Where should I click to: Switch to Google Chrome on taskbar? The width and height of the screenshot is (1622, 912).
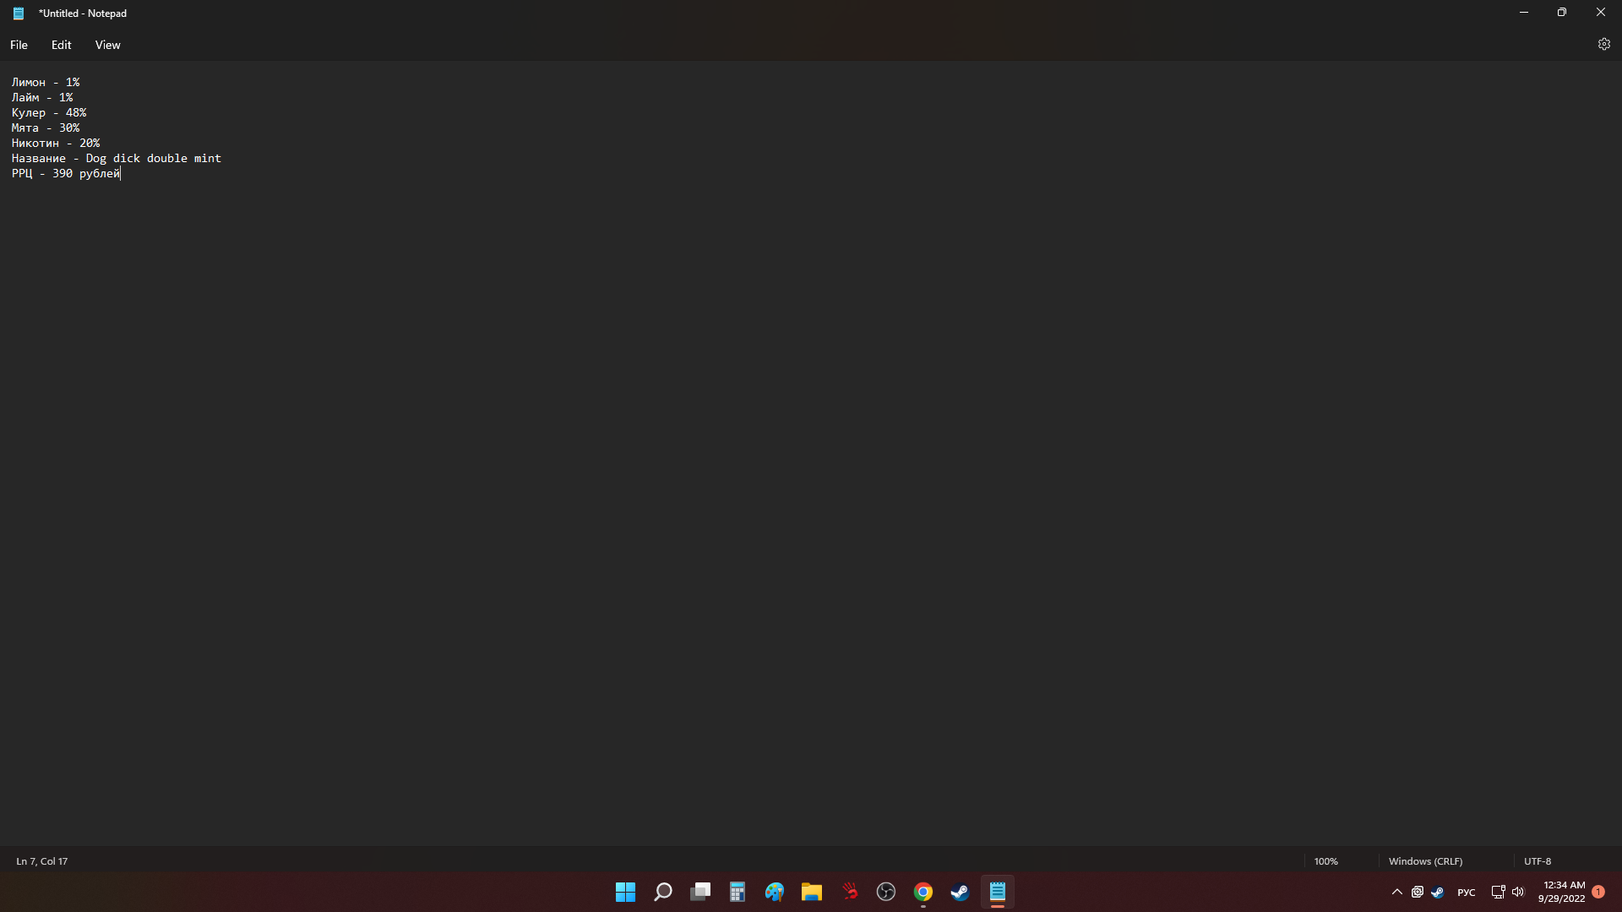click(923, 892)
